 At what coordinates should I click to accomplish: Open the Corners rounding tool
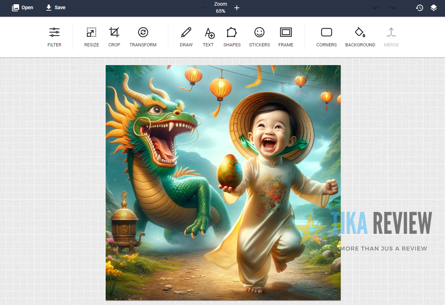tap(327, 37)
